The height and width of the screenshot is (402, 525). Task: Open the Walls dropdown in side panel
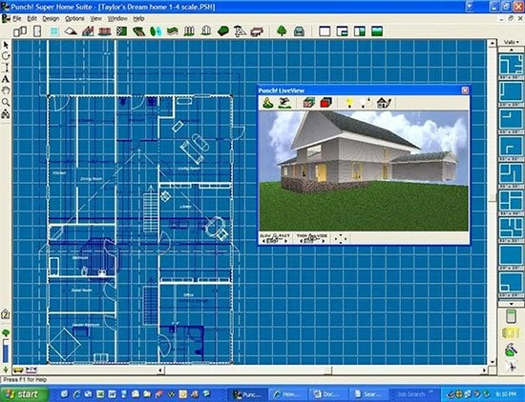(512, 42)
